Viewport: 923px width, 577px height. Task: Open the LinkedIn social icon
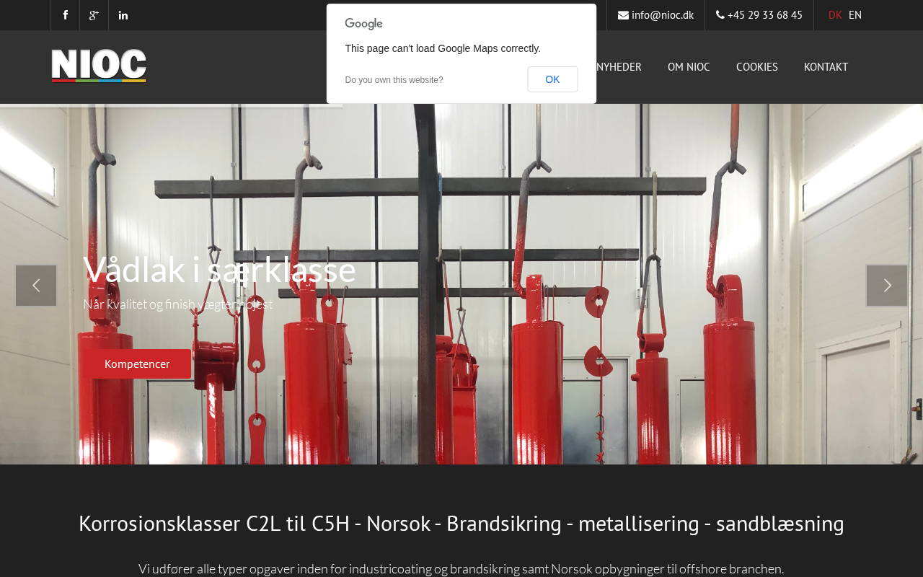coord(123,15)
